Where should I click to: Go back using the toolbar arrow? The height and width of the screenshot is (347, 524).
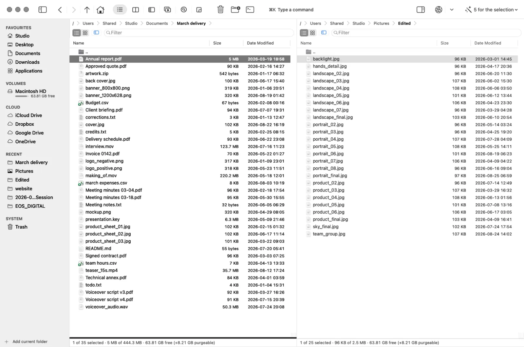[x=60, y=10]
